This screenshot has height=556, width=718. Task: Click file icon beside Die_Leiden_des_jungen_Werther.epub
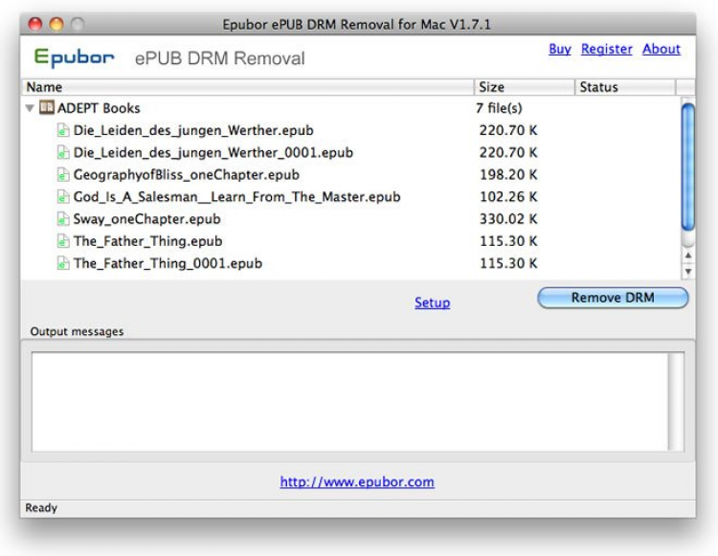(64, 130)
